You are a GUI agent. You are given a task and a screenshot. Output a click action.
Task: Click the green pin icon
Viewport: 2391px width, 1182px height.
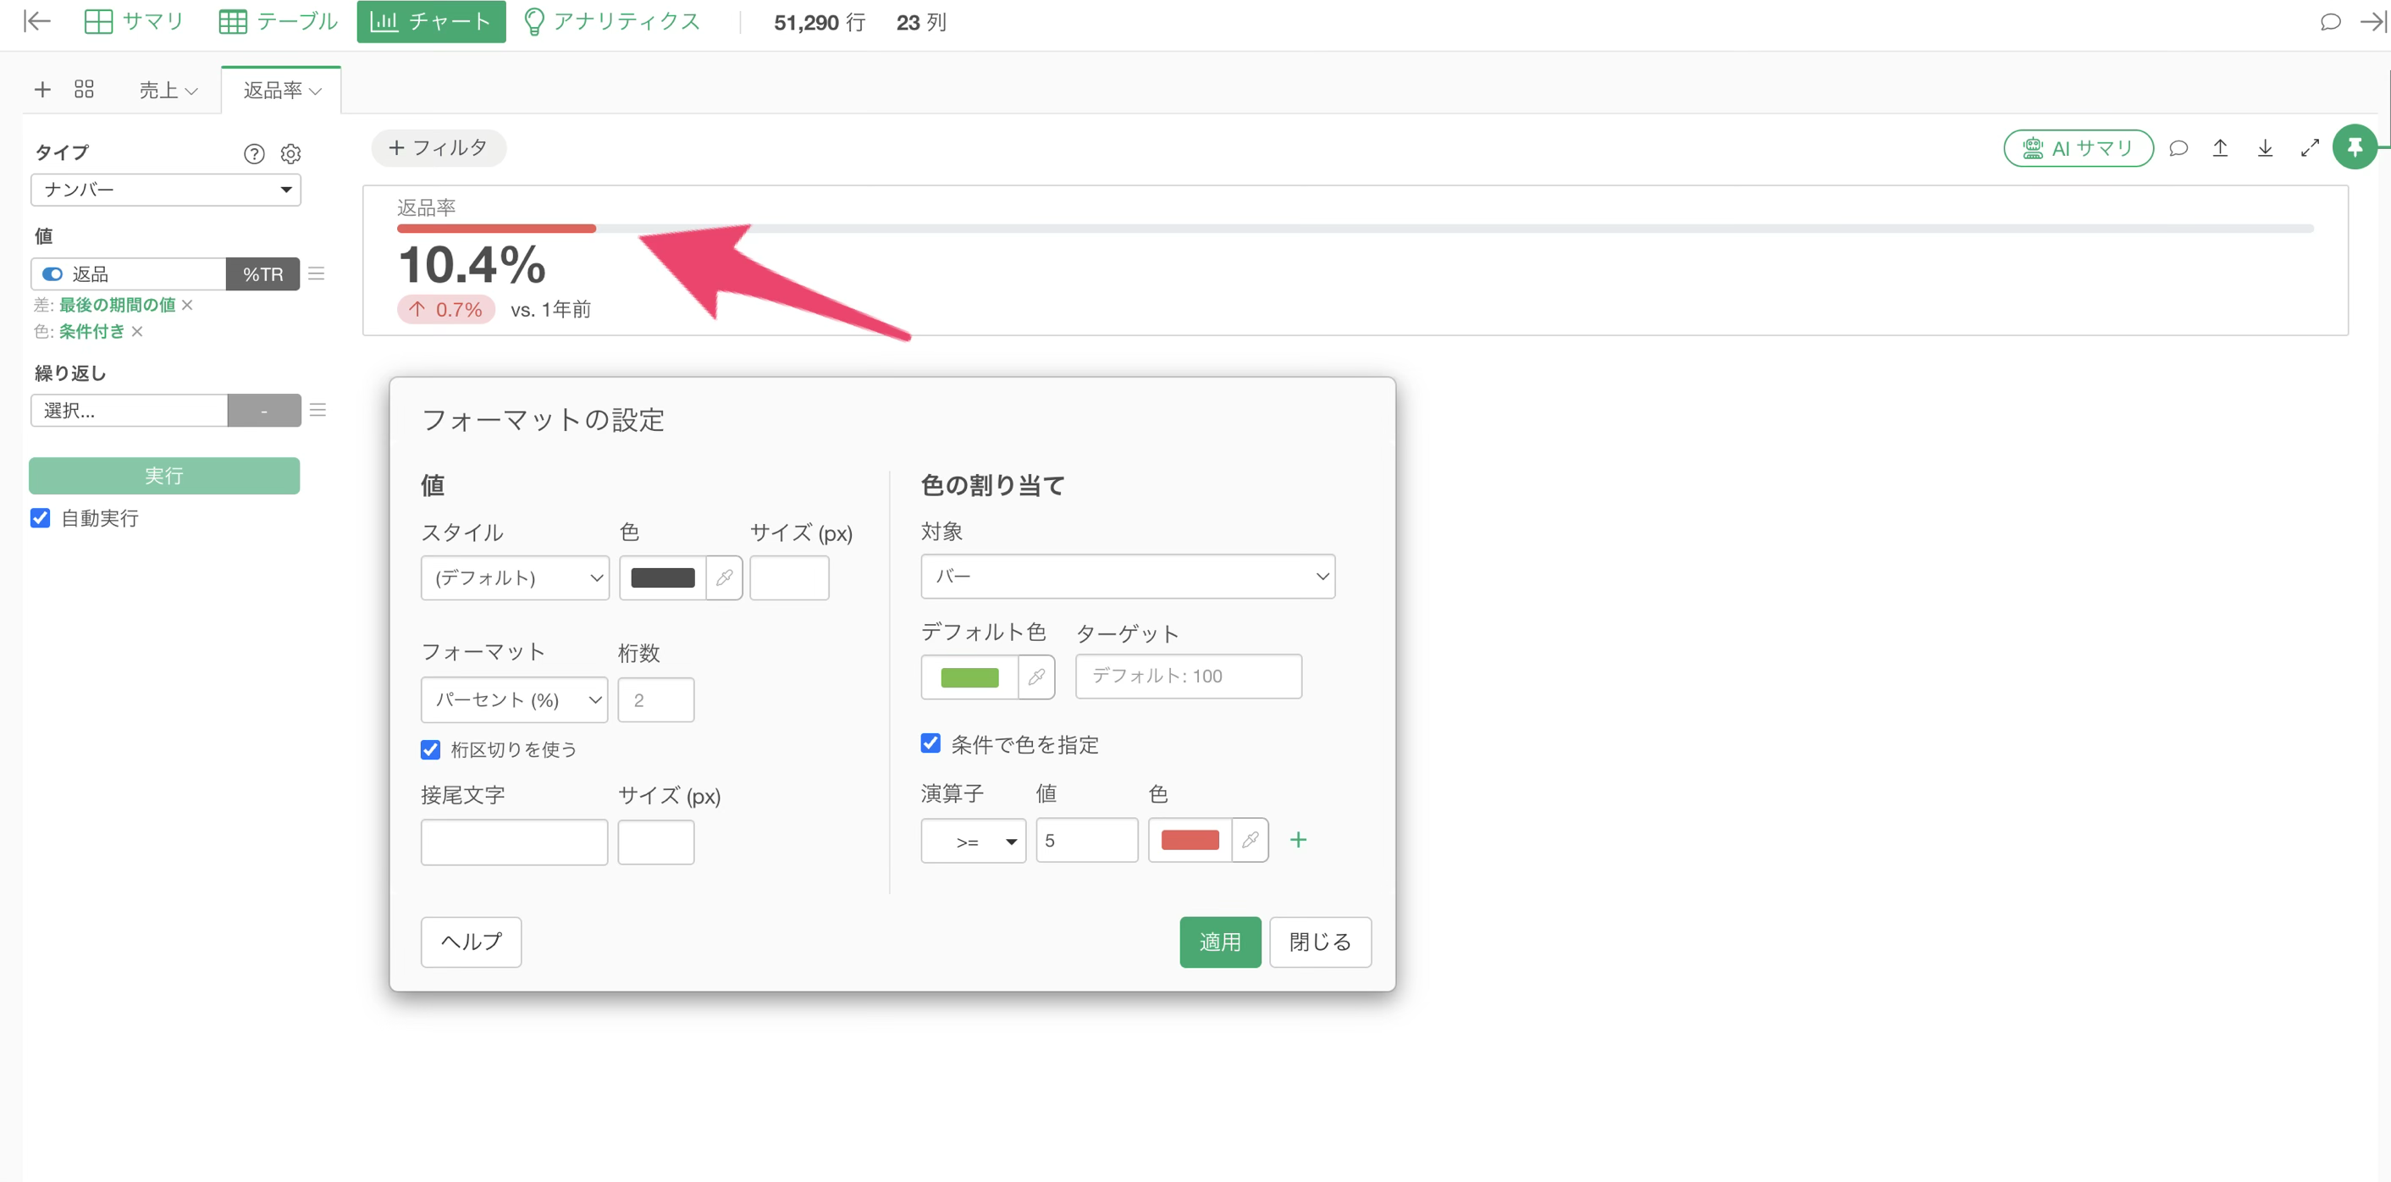click(2354, 146)
